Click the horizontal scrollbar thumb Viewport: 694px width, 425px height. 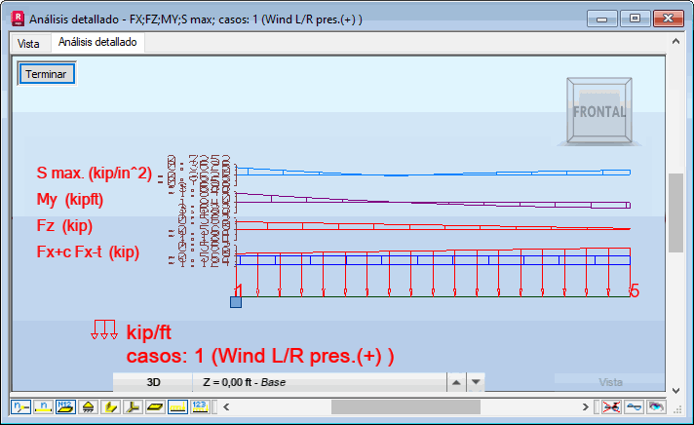405,406
